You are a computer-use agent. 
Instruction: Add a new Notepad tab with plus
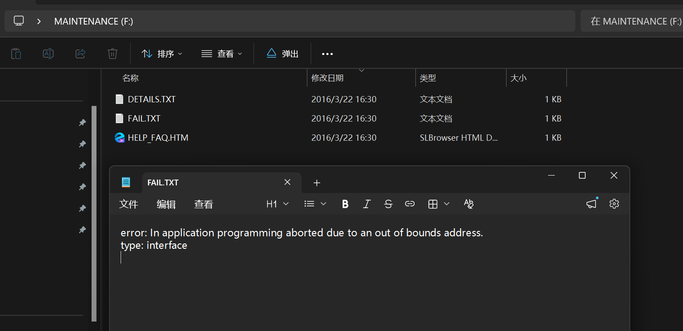pos(317,183)
